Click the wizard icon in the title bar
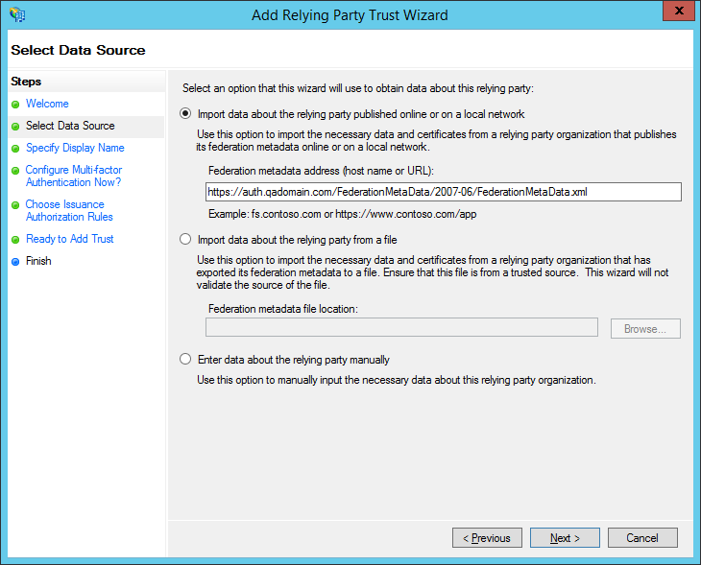Image resolution: width=701 pixels, height=565 pixels. click(17, 14)
